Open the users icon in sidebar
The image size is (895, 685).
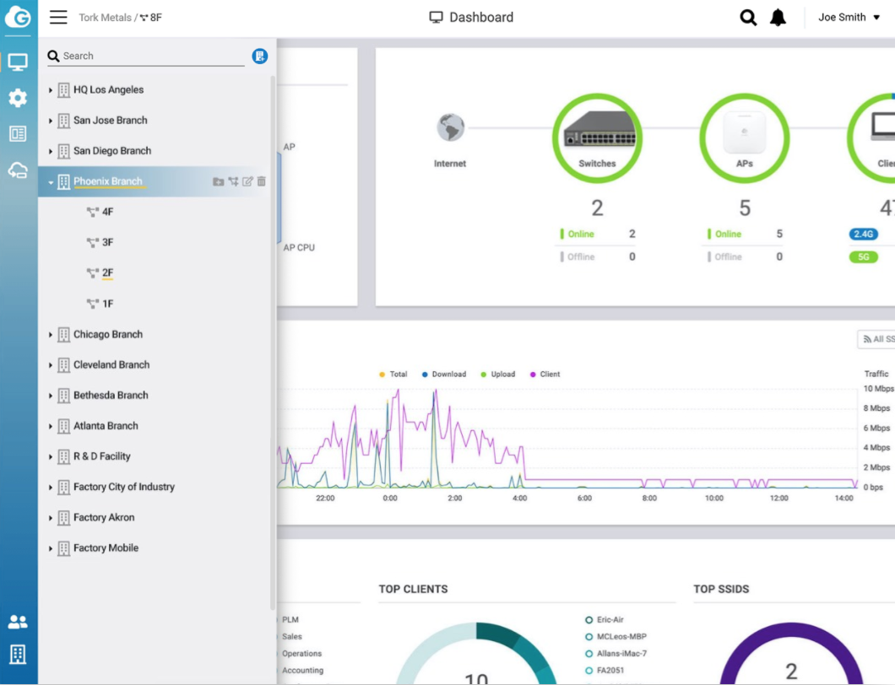pos(18,622)
